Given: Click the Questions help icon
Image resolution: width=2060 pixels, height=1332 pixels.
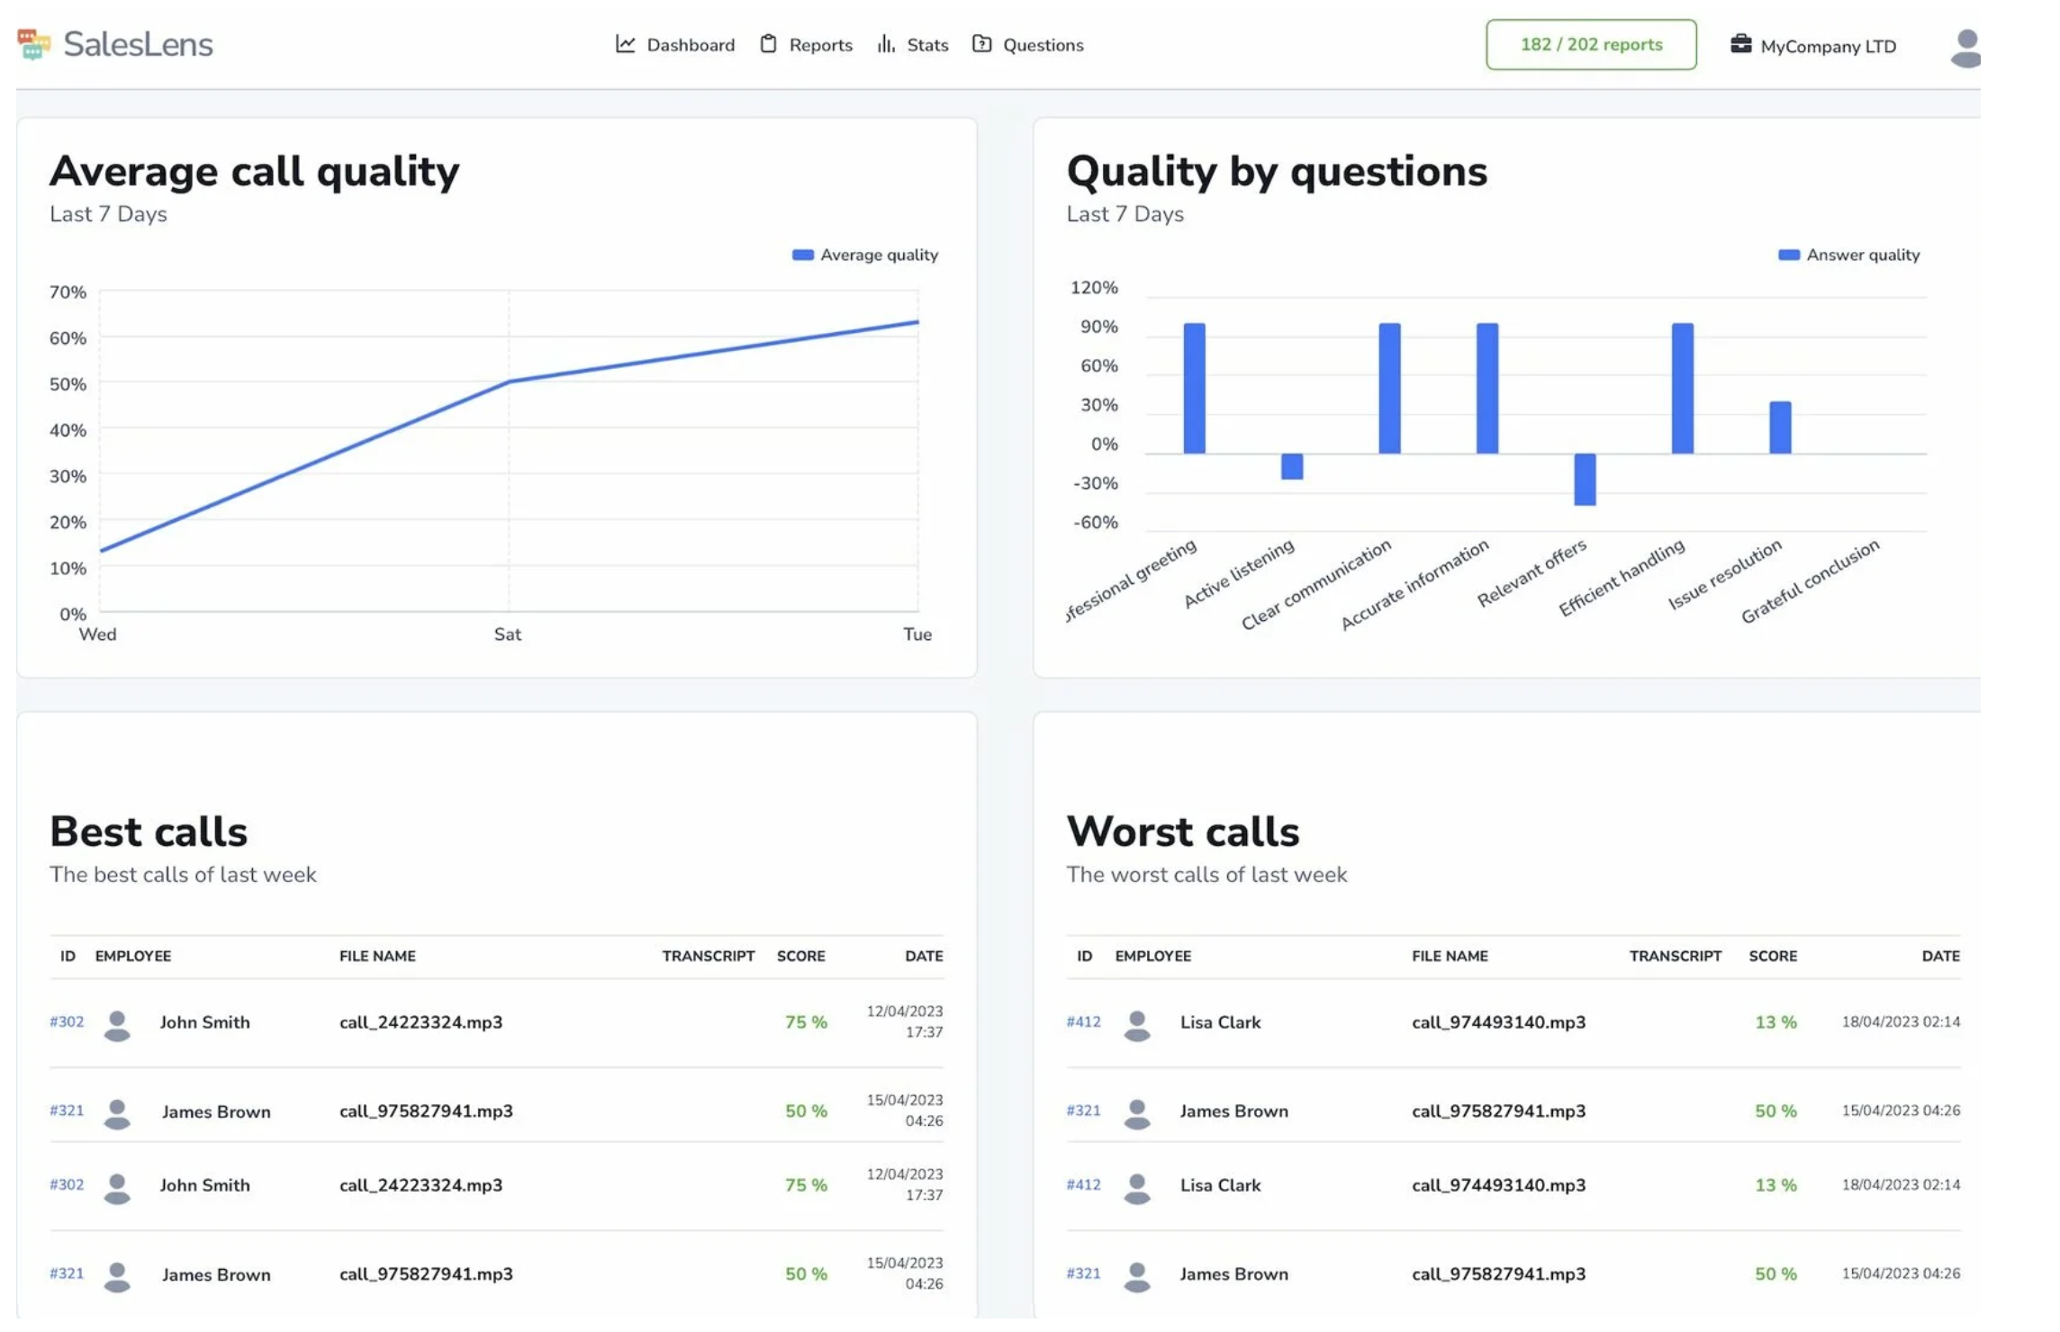Looking at the screenshot, I should pyautogui.click(x=983, y=43).
